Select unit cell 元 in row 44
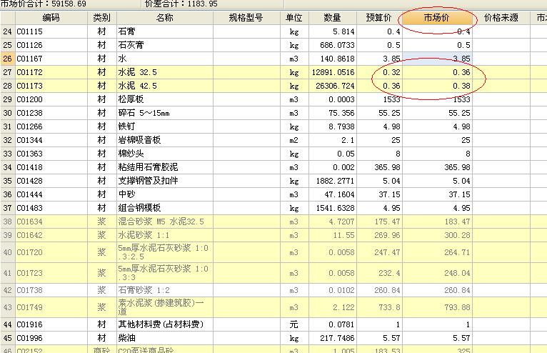 click(294, 324)
